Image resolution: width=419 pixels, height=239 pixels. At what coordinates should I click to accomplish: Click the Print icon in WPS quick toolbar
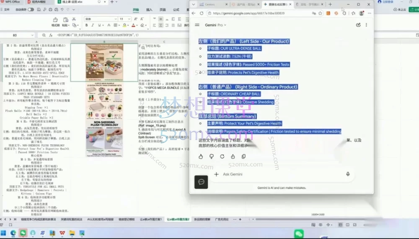click(x=50, y=10)
